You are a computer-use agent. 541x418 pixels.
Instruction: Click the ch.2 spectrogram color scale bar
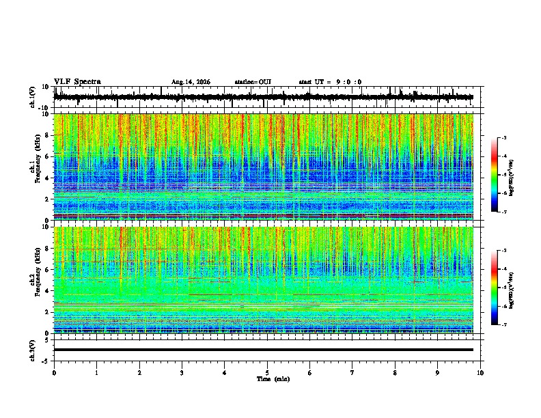coord(495,288)
